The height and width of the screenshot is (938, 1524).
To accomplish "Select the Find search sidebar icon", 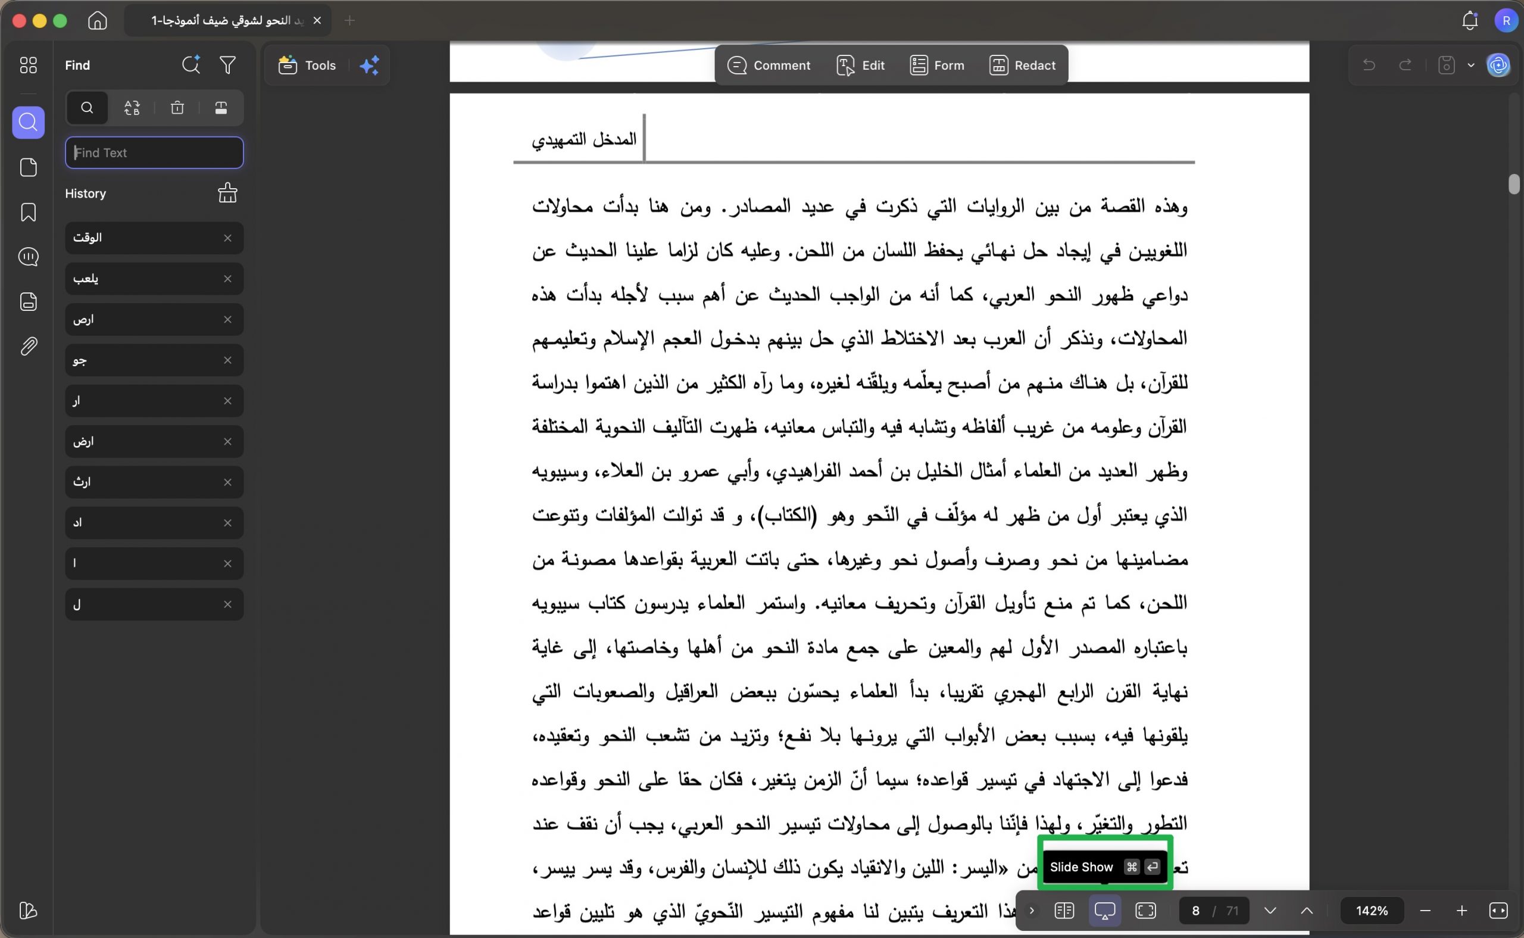I will 29,122.
